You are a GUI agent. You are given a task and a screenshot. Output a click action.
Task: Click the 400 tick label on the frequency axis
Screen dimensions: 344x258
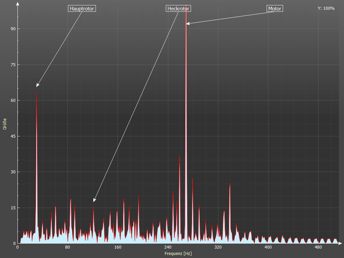click(x=268, y=248)
